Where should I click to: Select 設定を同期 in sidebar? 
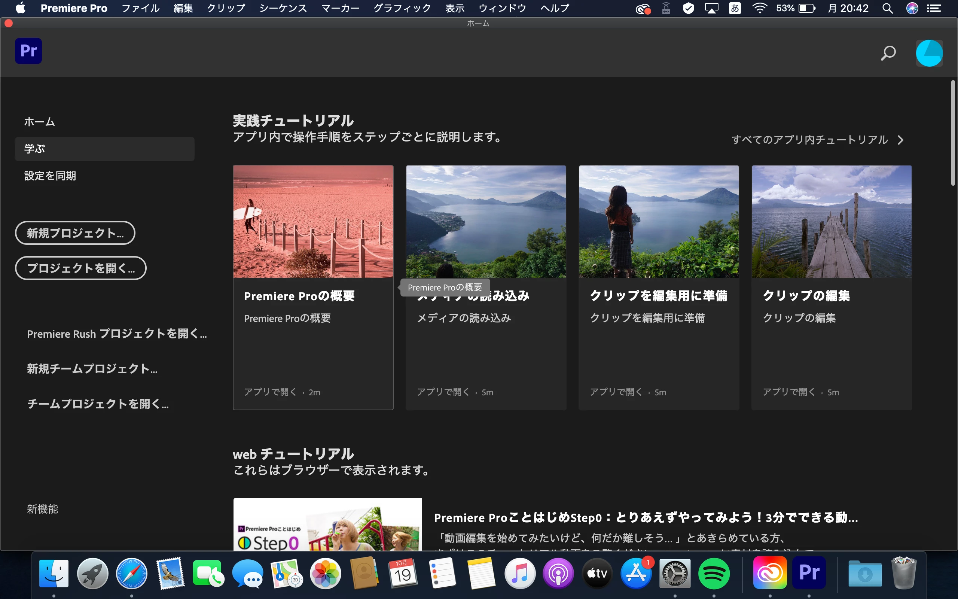[x=50, y=176]
